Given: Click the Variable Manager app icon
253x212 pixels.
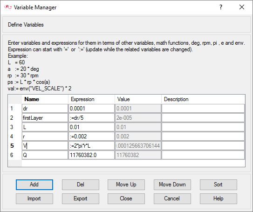Looking at the screenshot, I should [8, 7].
